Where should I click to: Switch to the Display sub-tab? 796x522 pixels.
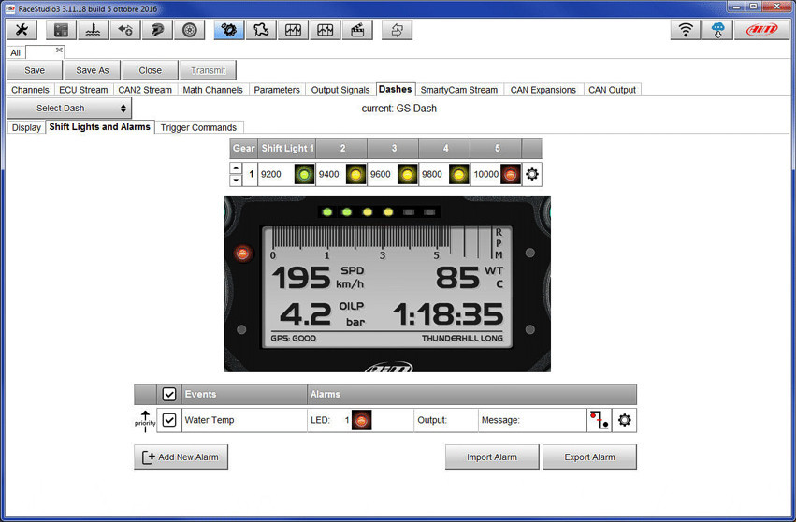click(26, 127)
